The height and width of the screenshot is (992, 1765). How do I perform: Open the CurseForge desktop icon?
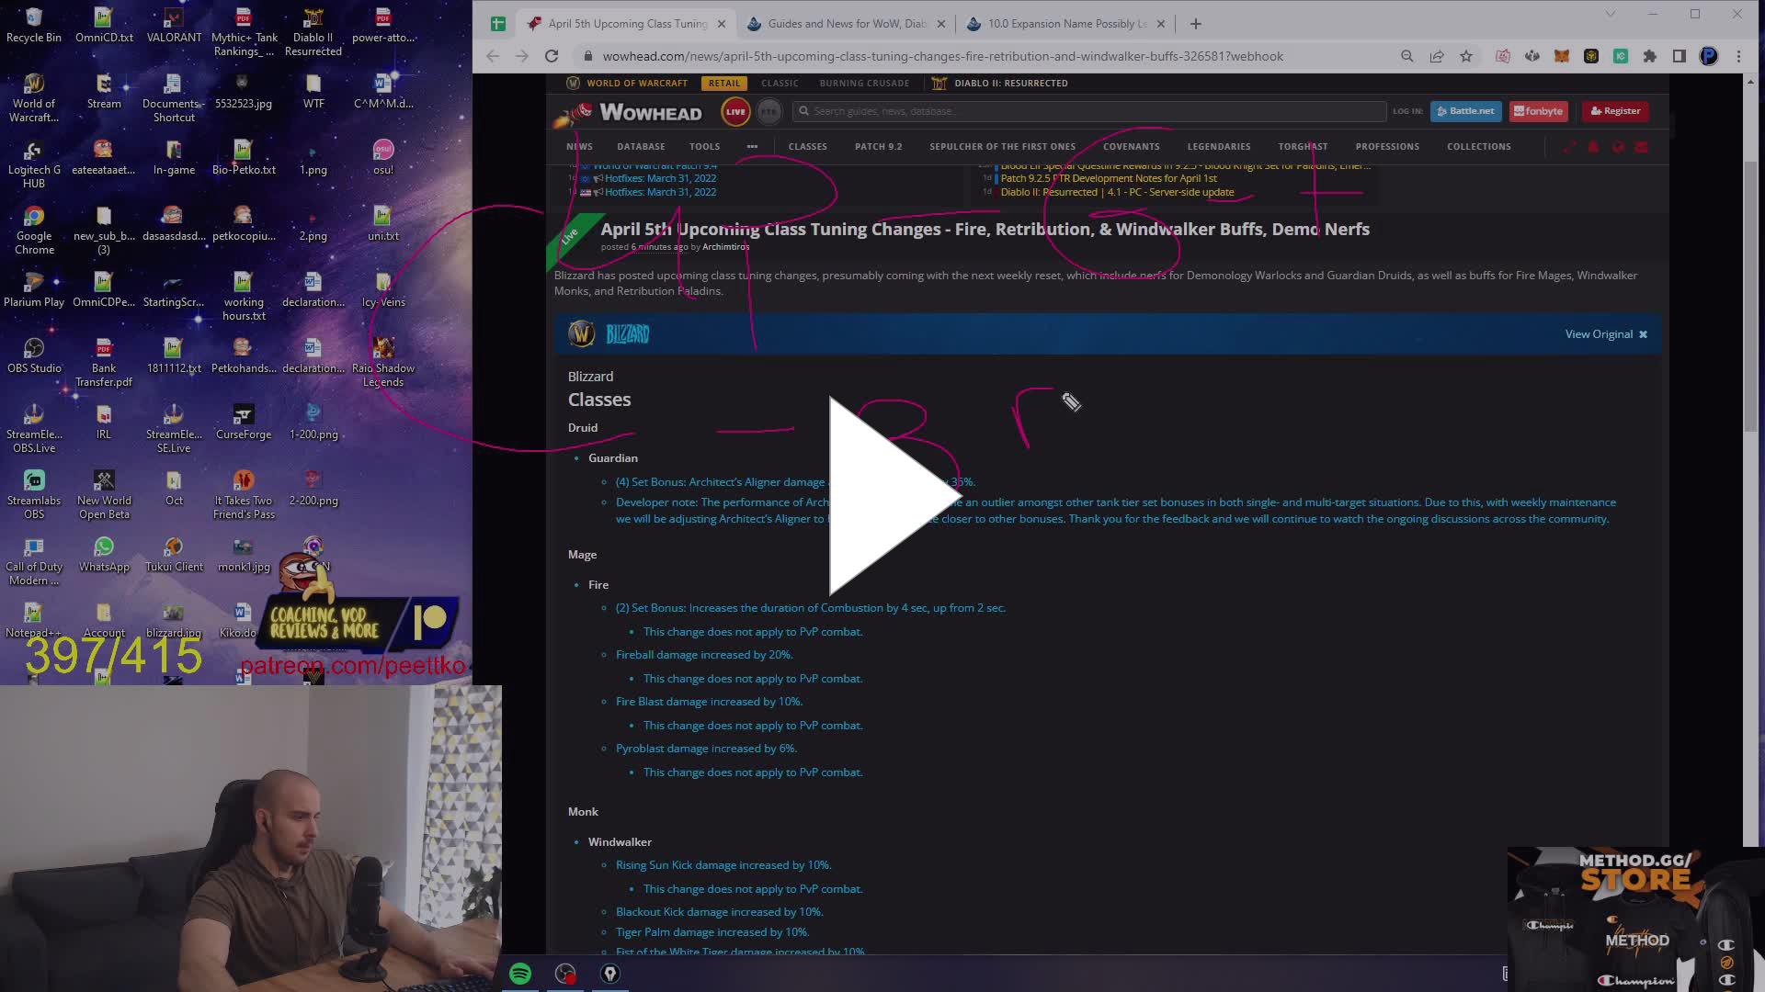tap(244, 422)
